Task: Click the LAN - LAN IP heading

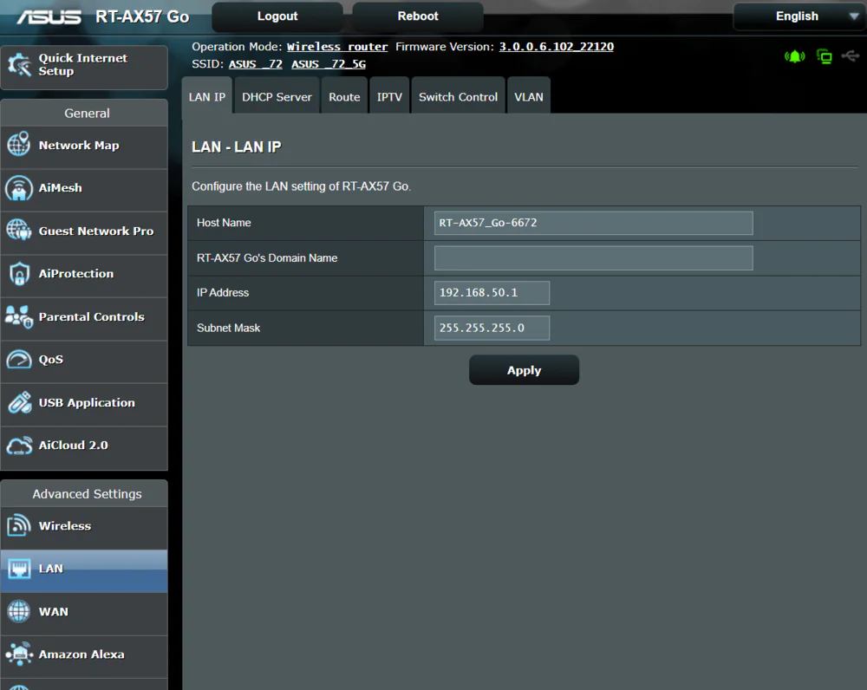Action: tap(236, 146)
